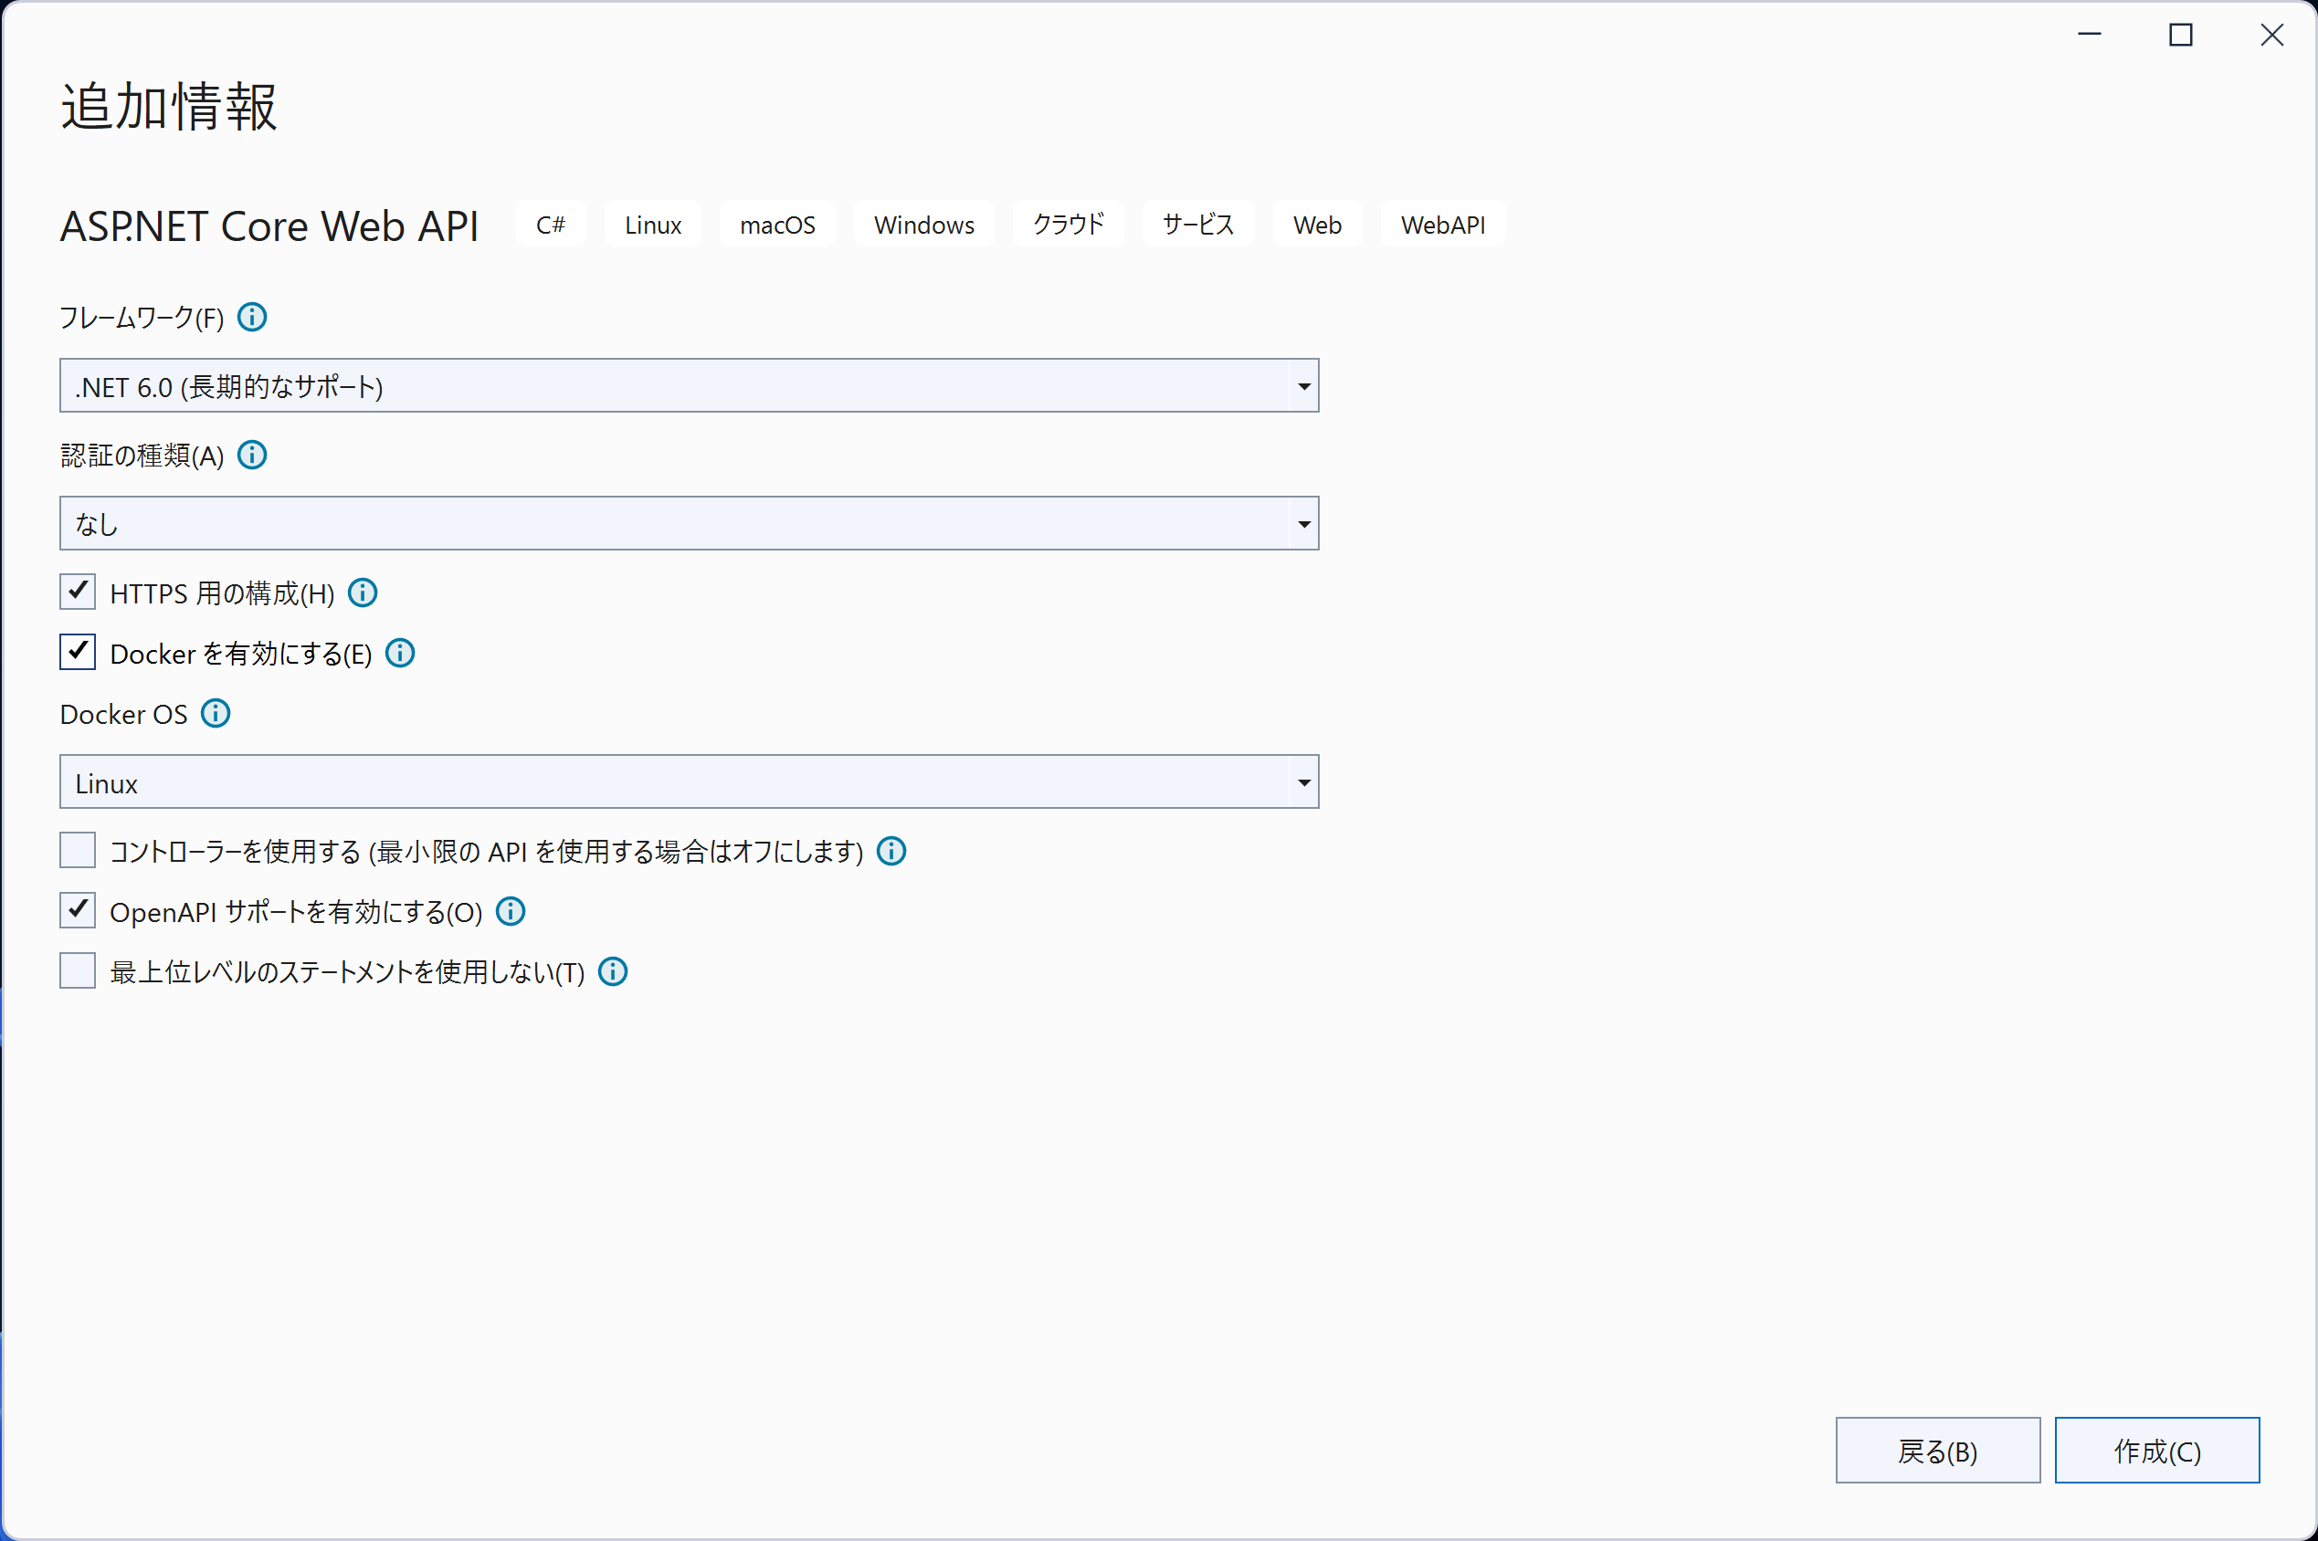The image size is (2318, 1541).
Task: Show info for HTTPS 用の構成
Action: pos(363,592)
